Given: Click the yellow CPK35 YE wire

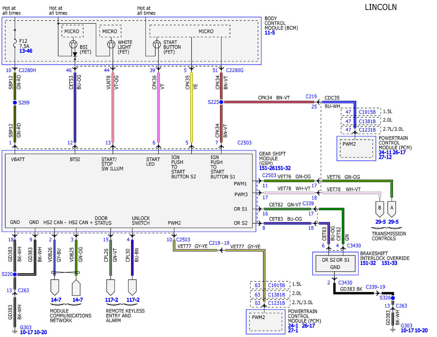Looking at the screenshot, I should coord(192,105).
